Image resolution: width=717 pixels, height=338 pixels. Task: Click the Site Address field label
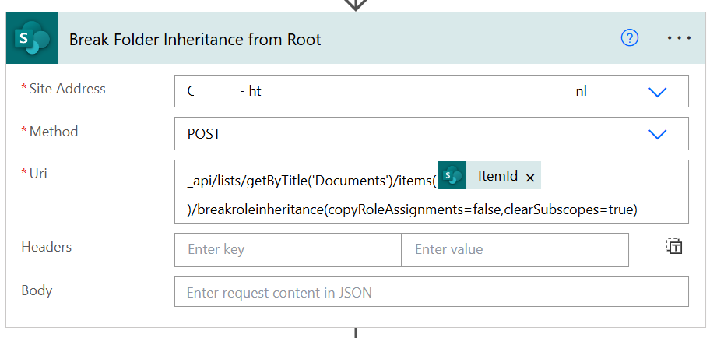(x=67, y=89)
